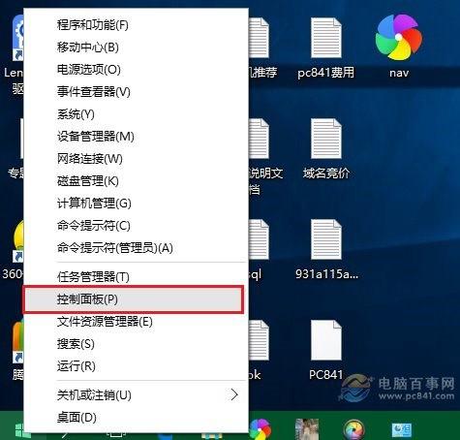The height and width of the screenshot is (440, 460).
Task: Open 命令提示符(管理员)(A) as admin
Action: pyautogui.click(x=136, y=248)
